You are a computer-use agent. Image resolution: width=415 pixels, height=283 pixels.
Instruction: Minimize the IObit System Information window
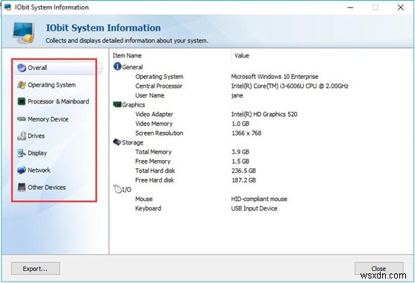pos(350,7)
